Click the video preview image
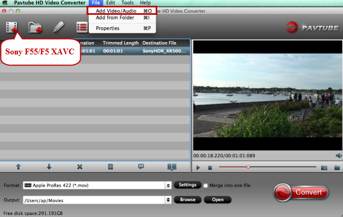 268,96
